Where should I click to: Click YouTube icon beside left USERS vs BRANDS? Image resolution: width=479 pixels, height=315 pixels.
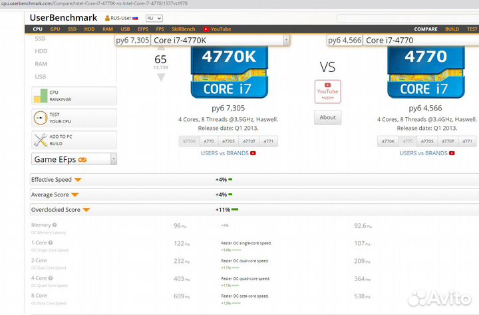(x=253, y=153)
